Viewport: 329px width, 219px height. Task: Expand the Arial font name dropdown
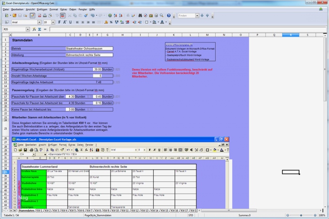pos(39,22)
